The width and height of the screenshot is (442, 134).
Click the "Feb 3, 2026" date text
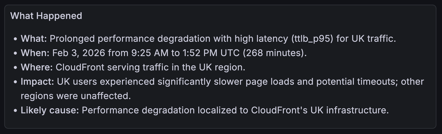78,53
